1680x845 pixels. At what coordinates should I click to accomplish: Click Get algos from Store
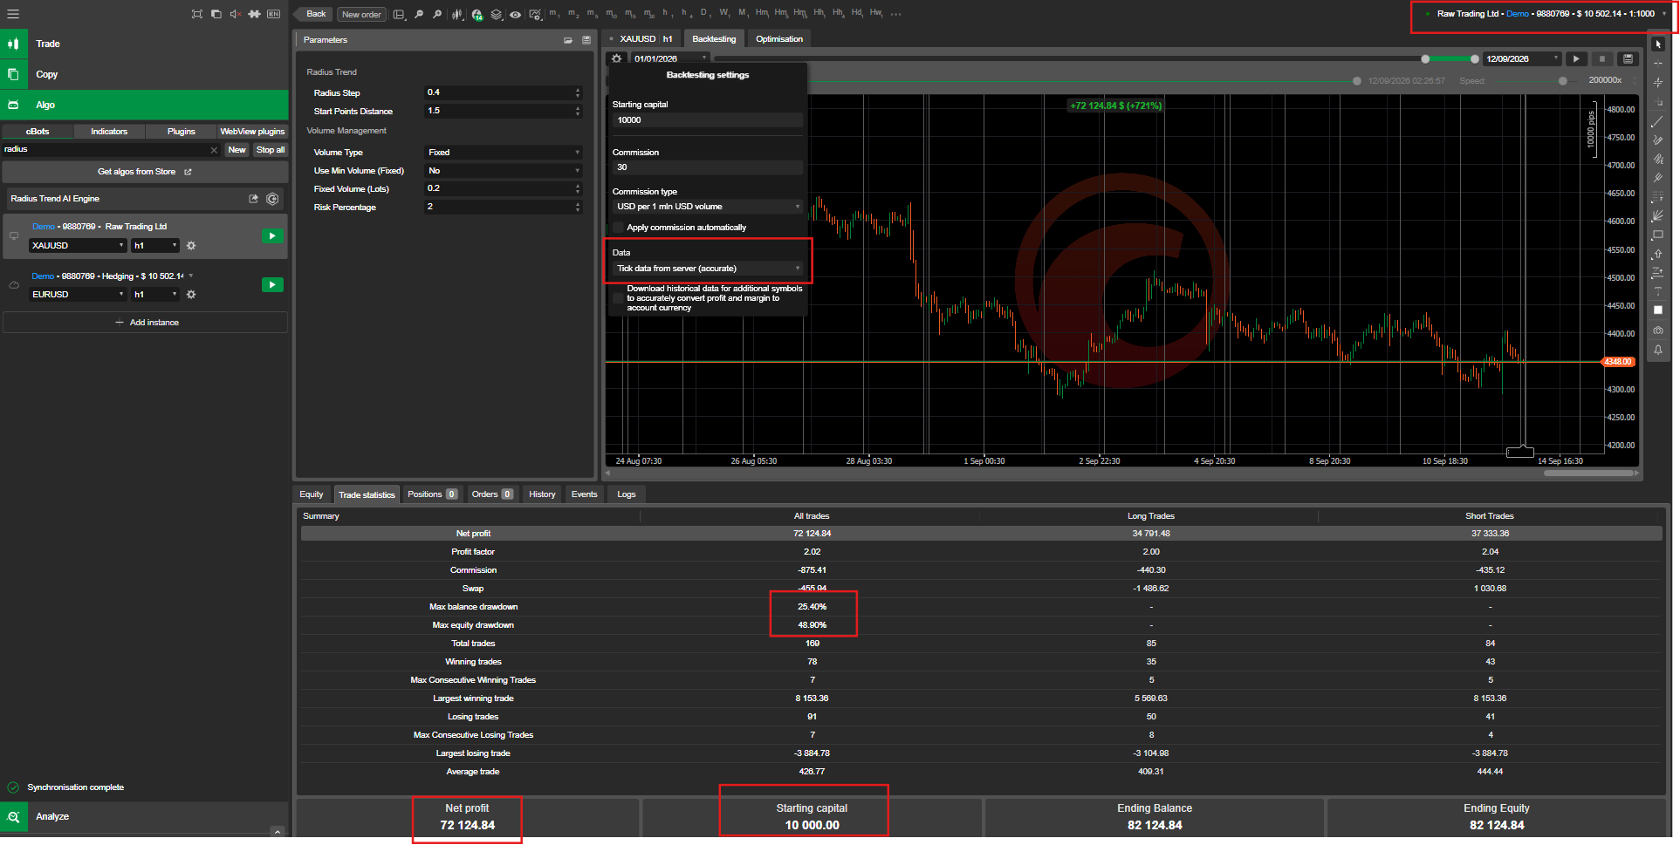pos(144,172)
